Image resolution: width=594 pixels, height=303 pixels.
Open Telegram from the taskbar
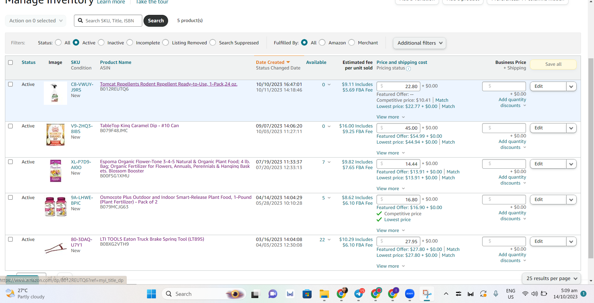coord(359,293)
